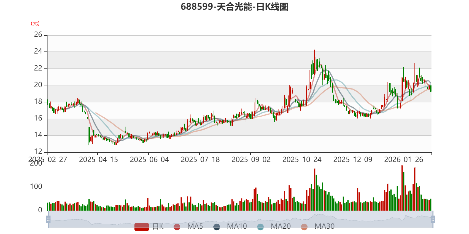The image size is (469, 234).
Task: Click the 16 price axis label
Action: click(x=38, y=118)
